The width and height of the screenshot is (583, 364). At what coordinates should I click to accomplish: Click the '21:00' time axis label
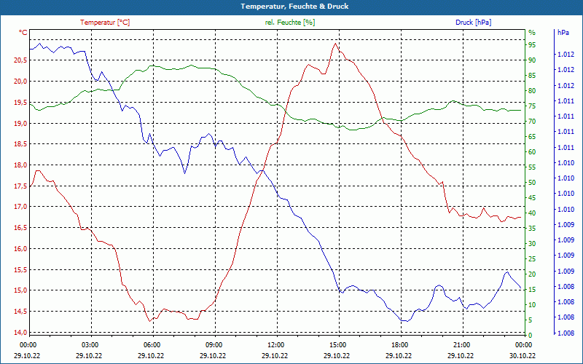click(x=461, y=344)
